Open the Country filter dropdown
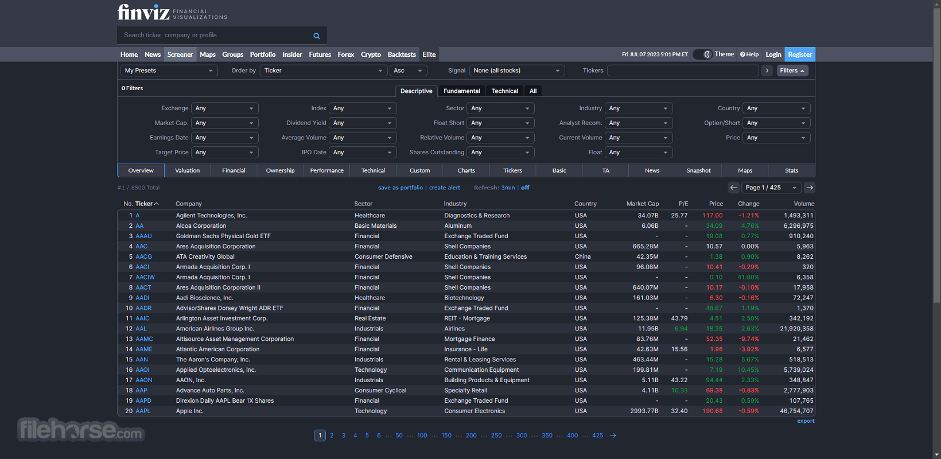The image size is (941, 459). click(x=776, y=108)
